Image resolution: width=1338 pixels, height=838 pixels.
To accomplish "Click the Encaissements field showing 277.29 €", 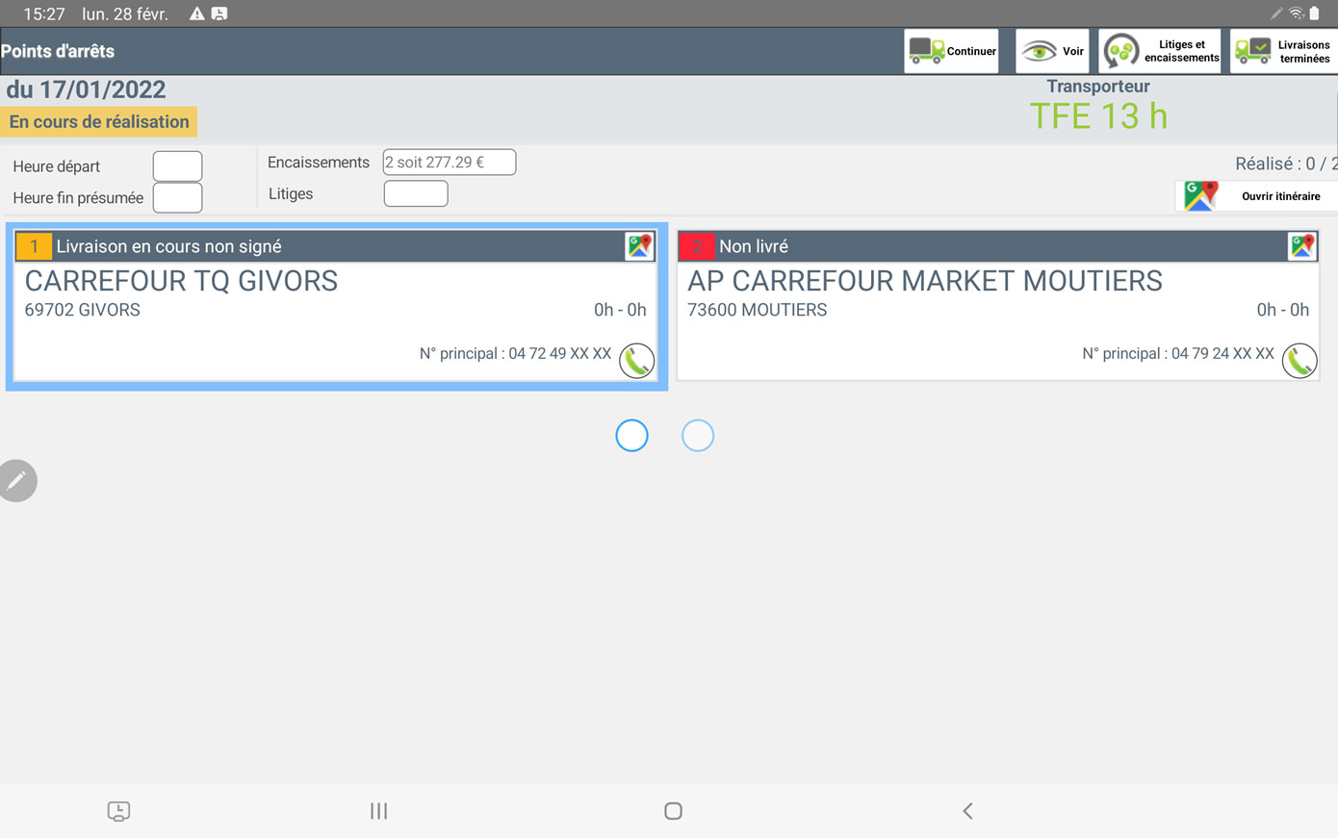I will click(x=450, y=162).
